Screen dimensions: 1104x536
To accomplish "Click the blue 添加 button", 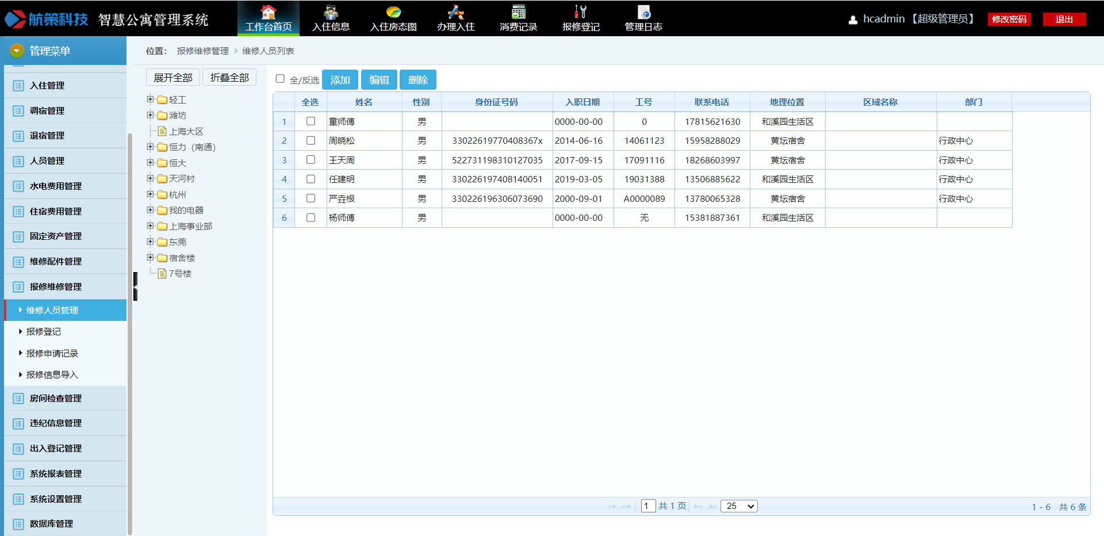I will 340,80.
